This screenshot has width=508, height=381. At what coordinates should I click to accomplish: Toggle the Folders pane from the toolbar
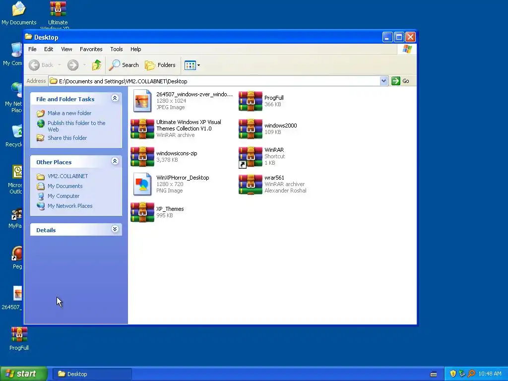coord(160,65)
